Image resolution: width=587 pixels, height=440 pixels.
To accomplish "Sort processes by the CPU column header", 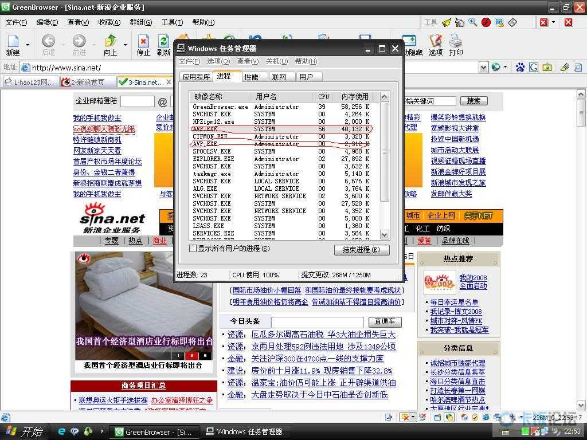I will (x=323, y=96).
